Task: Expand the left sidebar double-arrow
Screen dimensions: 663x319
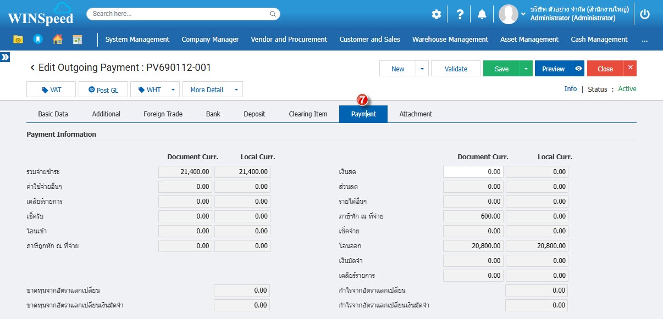Action: pos(5,57)
